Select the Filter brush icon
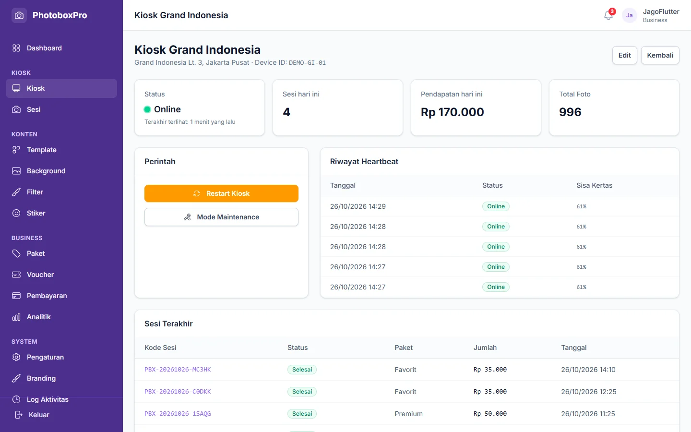The height and width of the screenshot is (432, 691). (16, 192)
